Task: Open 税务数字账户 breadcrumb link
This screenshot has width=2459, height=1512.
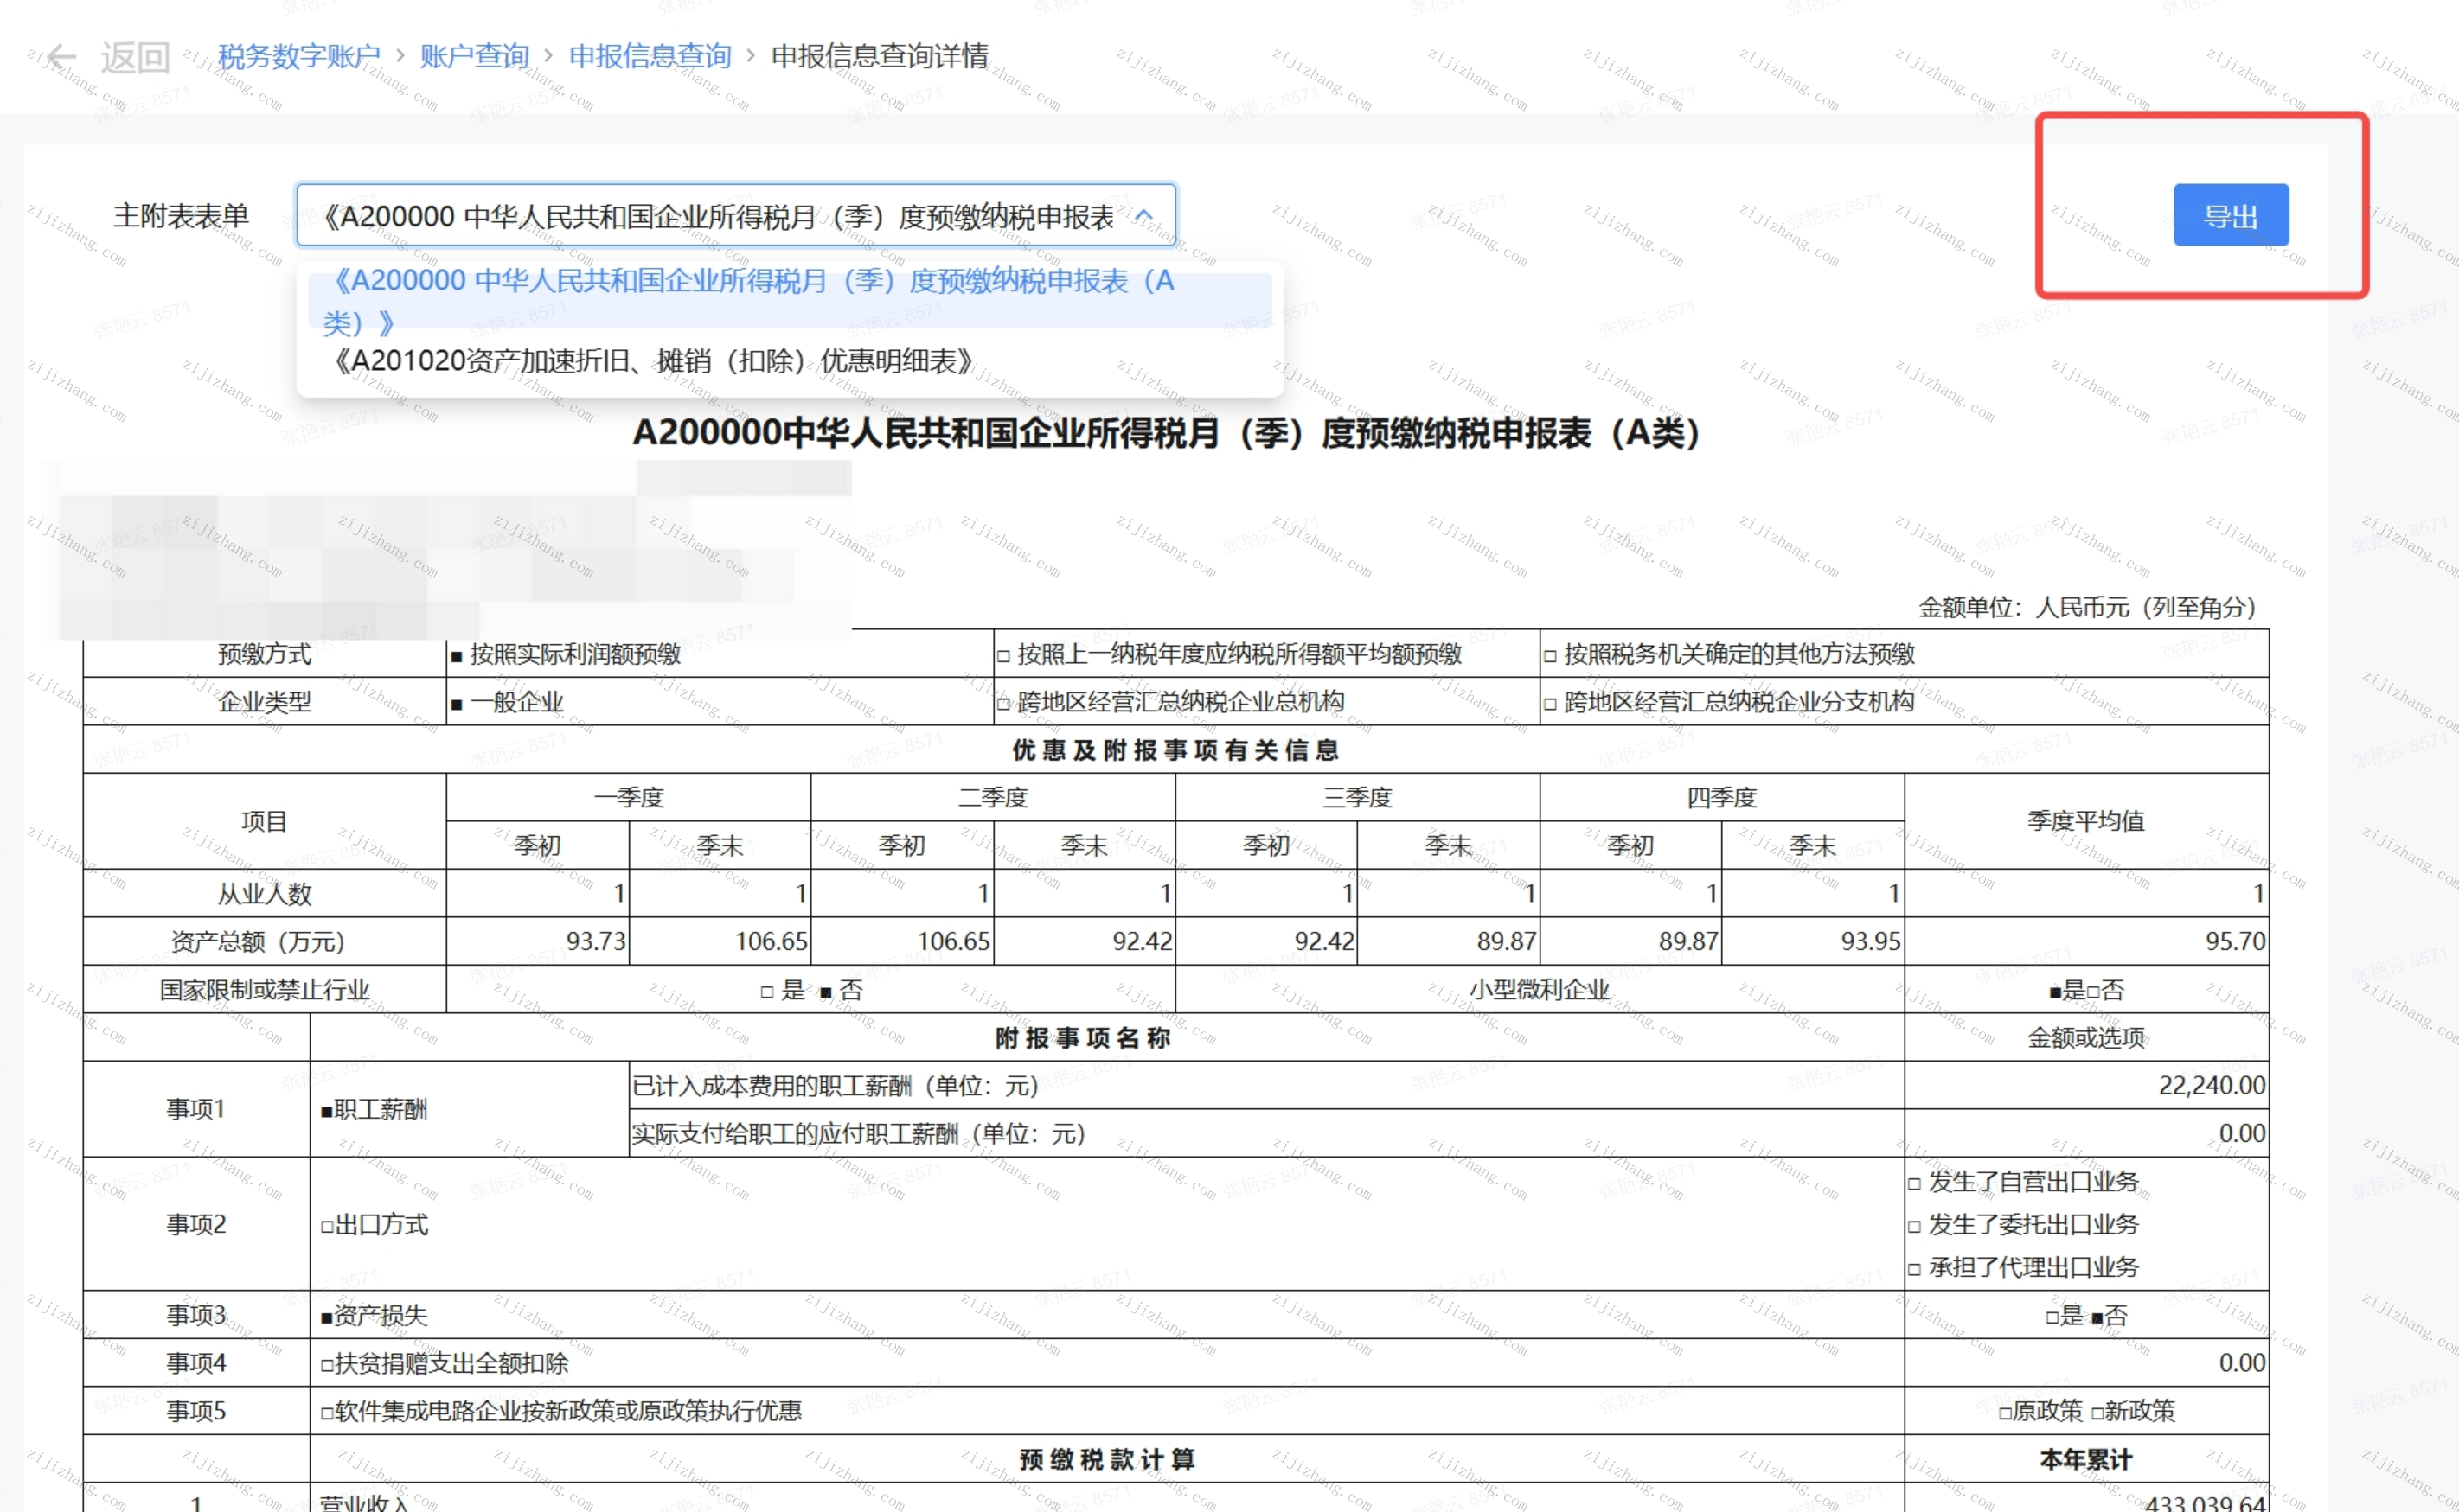Action: coord(299,56)
